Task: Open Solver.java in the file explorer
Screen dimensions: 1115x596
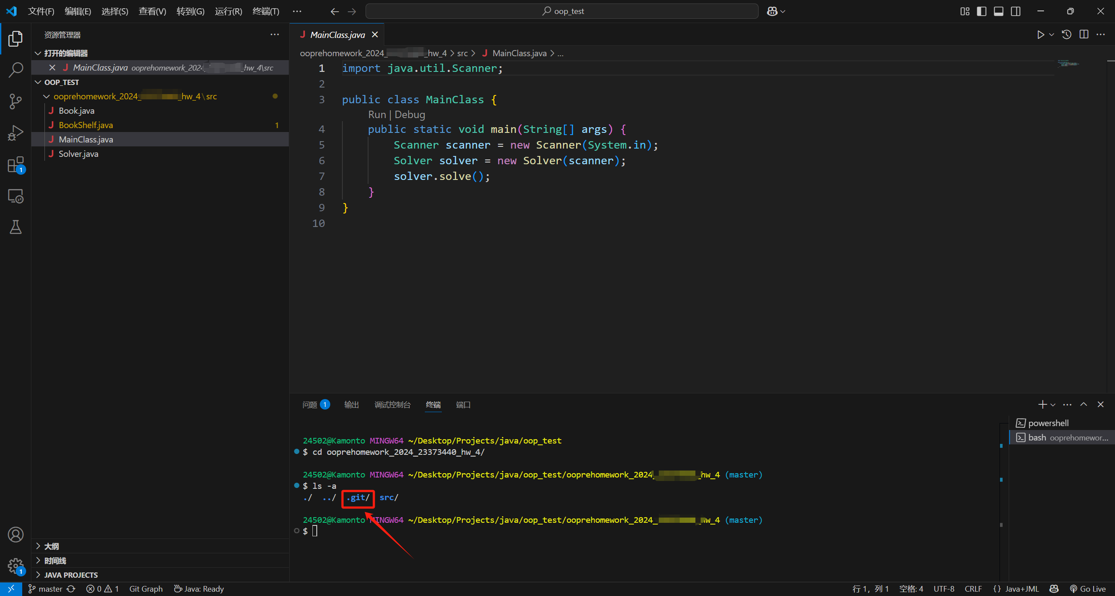Action: pyautogui.click(x=78, y=154)
